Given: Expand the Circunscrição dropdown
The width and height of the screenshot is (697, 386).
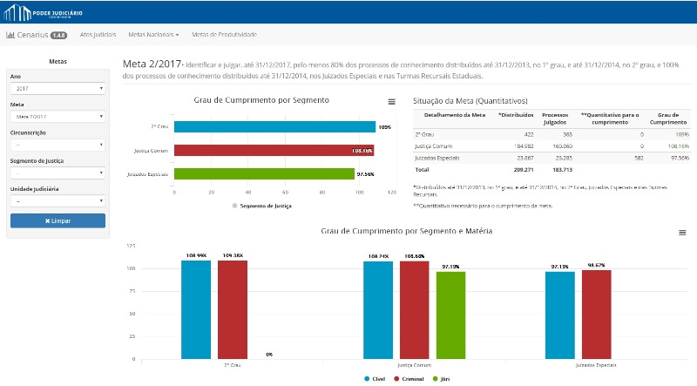Looking at the screenshot, I should click(58, 145).
